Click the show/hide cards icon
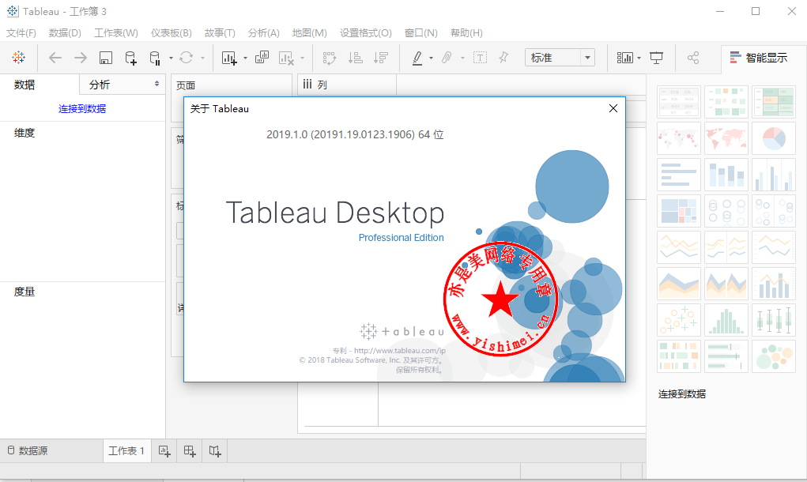Viewport: 807px width, 482px height. pyautogui.click(x=624, y=58)
